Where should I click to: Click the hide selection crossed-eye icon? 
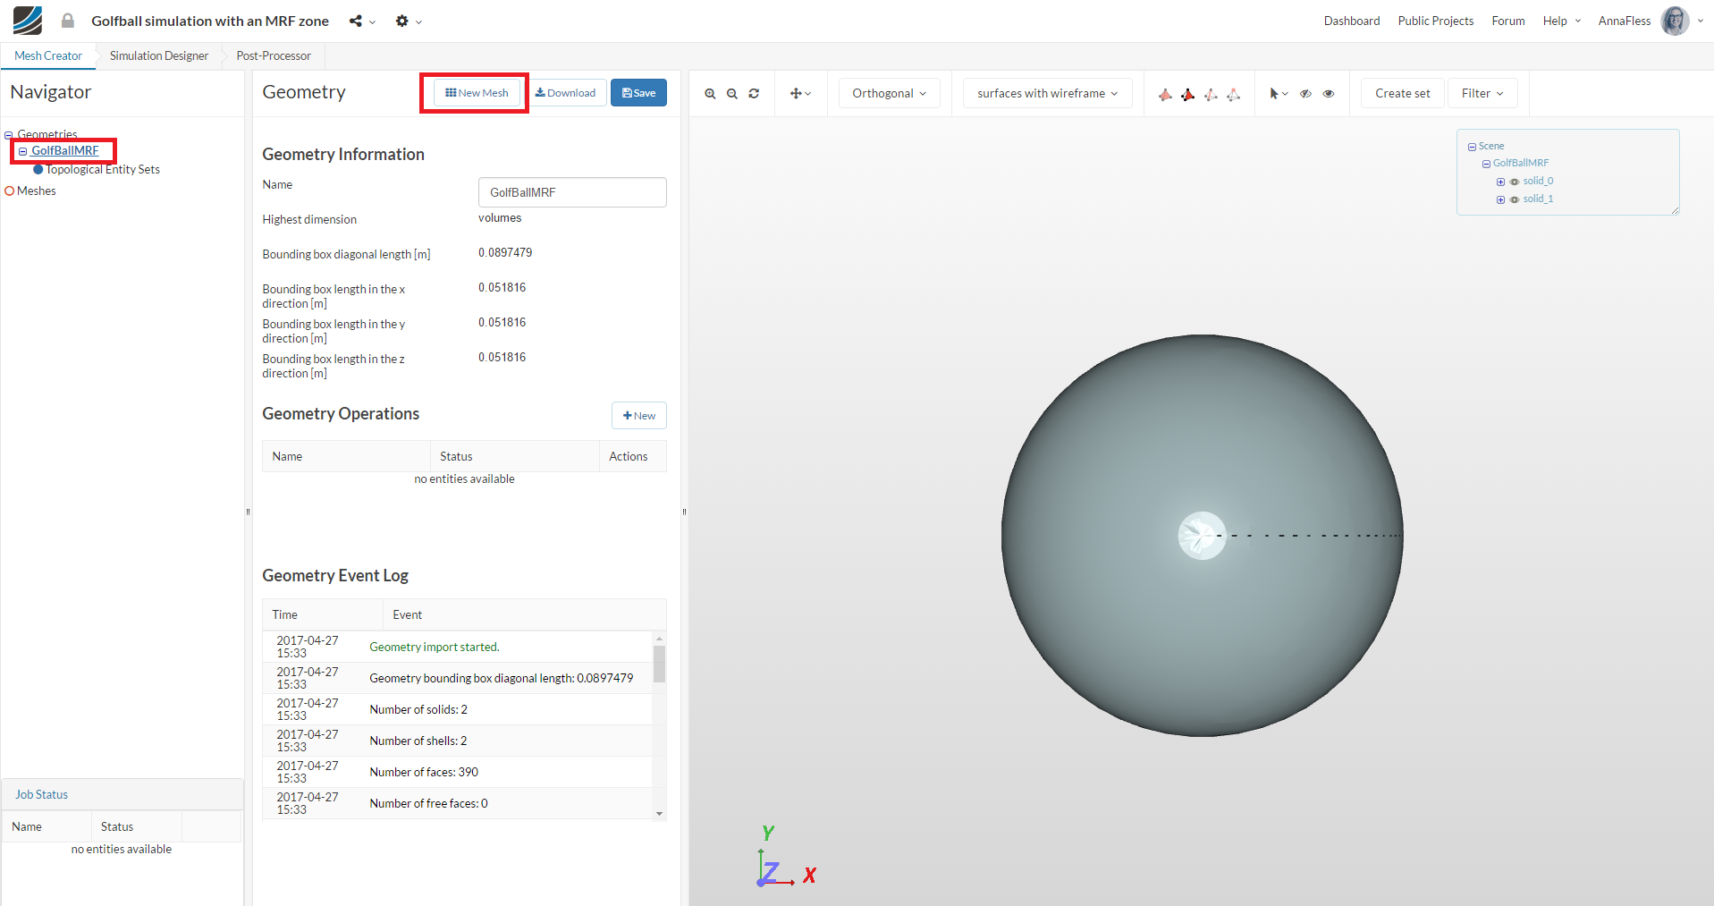tap(1305, 94)
